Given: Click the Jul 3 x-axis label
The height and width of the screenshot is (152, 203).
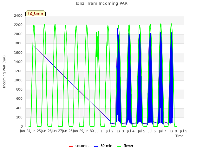Looking at the screenshot, I should click(120, 131).
